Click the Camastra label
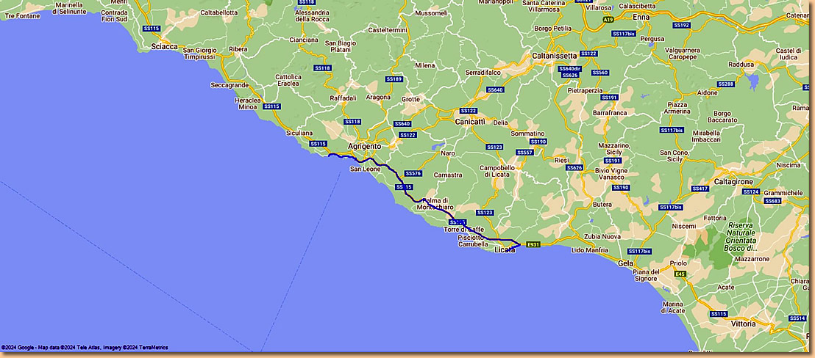The height and width of the screenshot is (358, 815). (447, 175)
